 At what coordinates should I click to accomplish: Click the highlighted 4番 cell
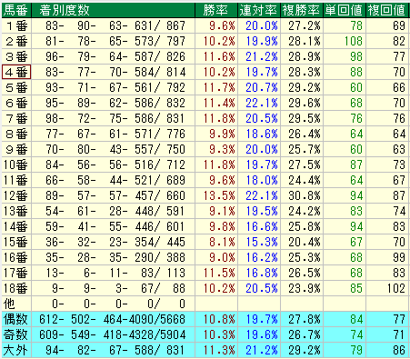(16, 72)
